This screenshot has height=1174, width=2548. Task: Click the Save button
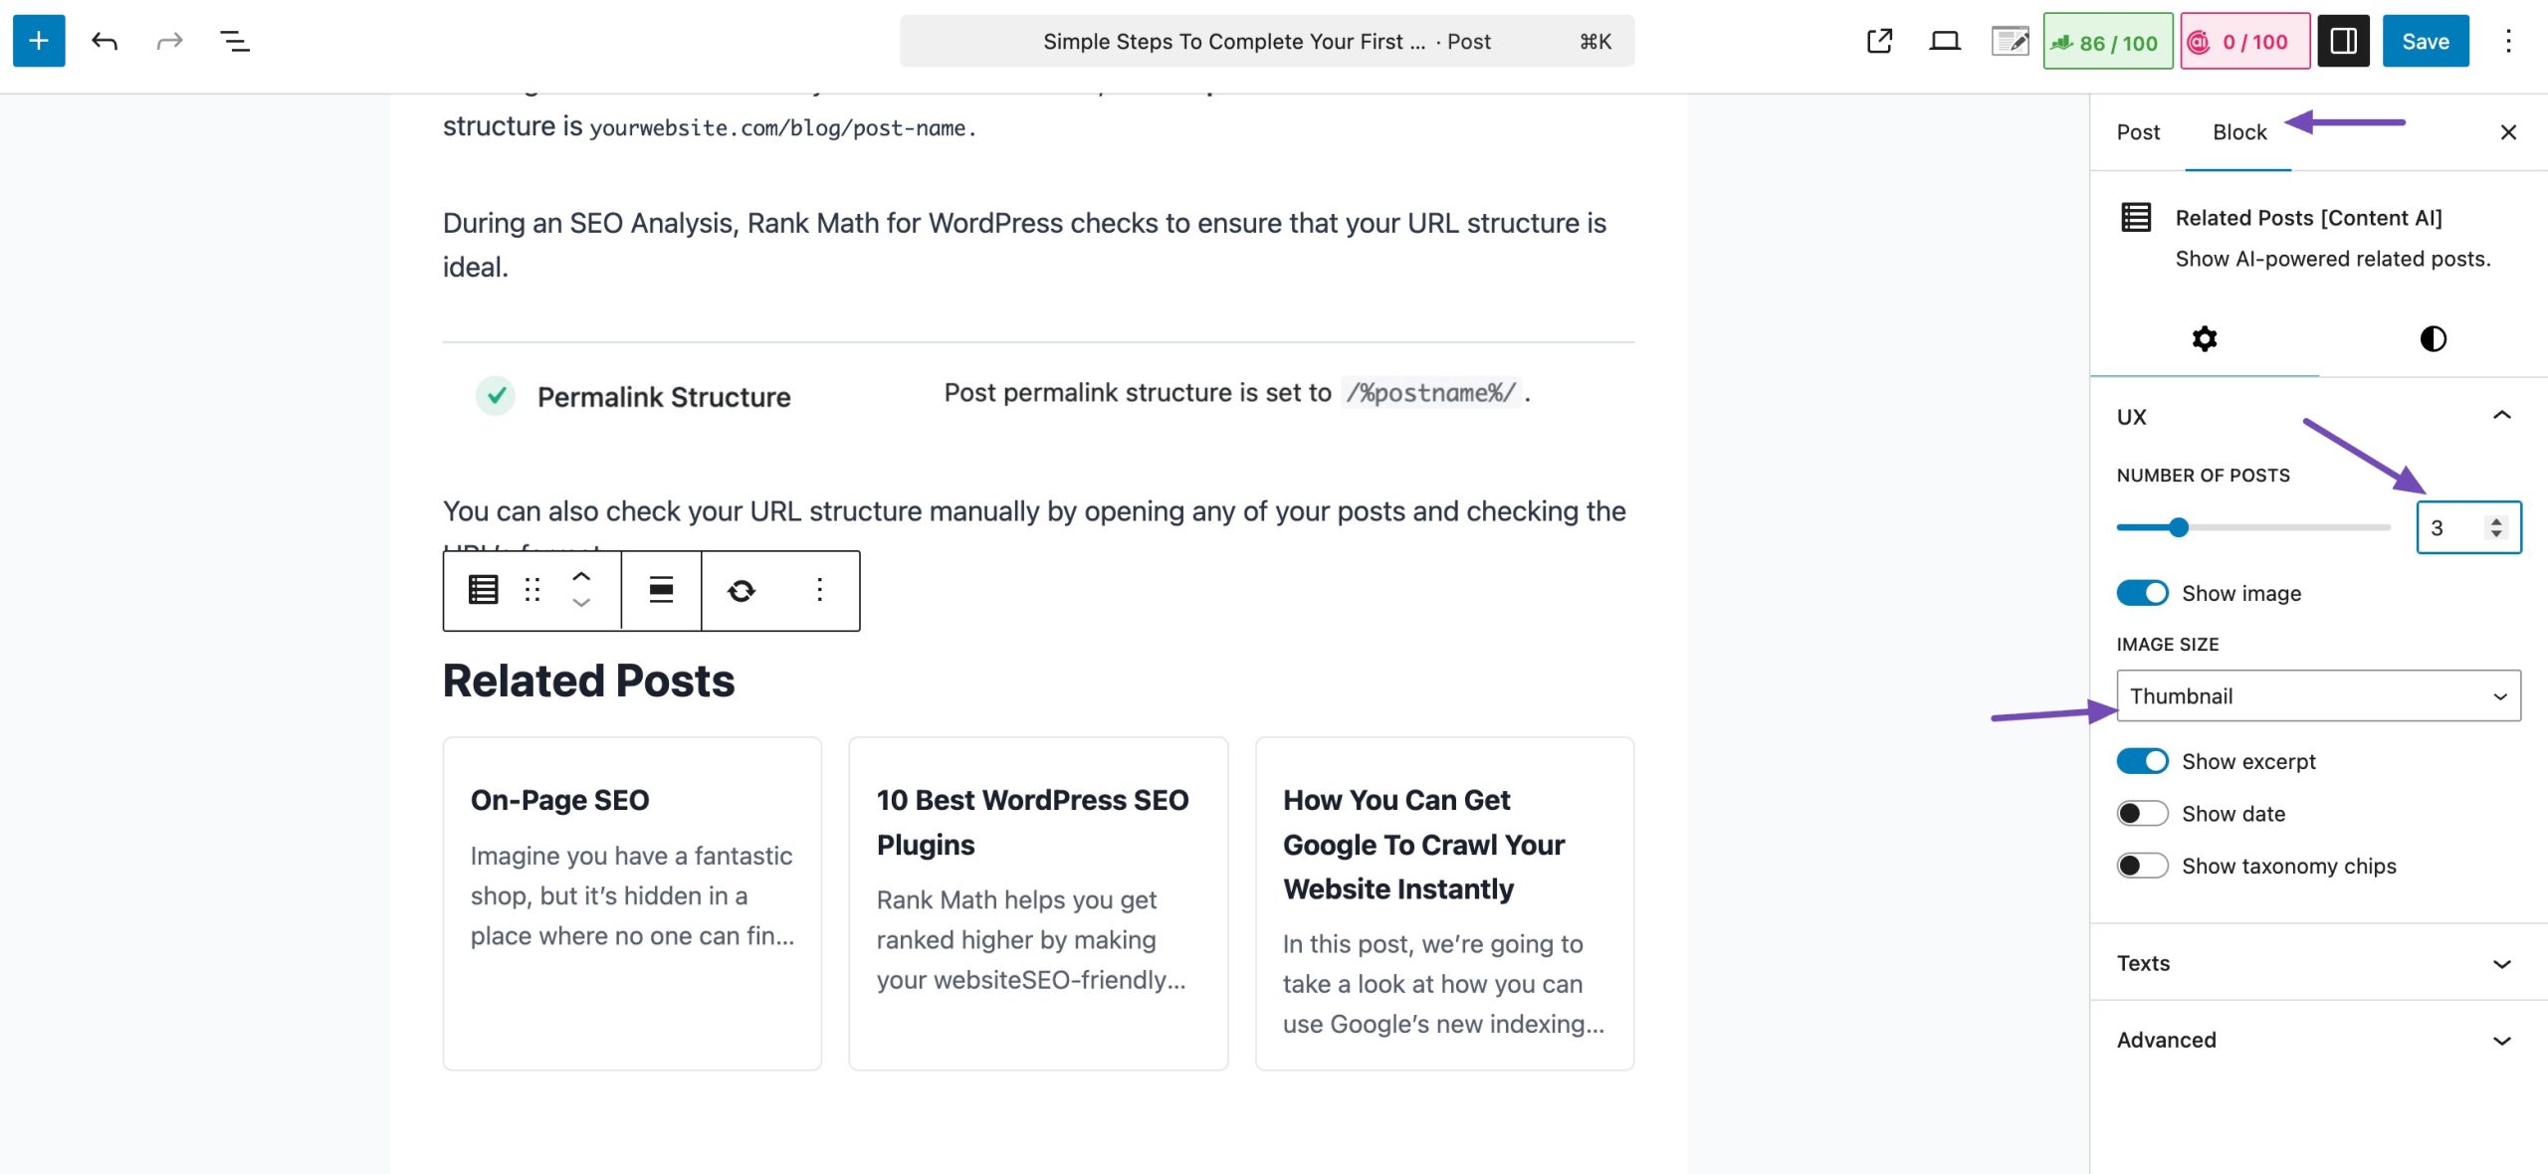(x=2426, y=41)
